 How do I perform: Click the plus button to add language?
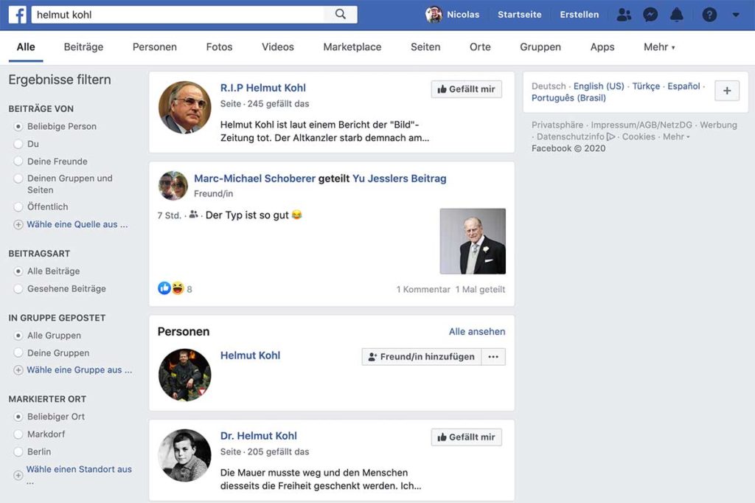(727, 91)
